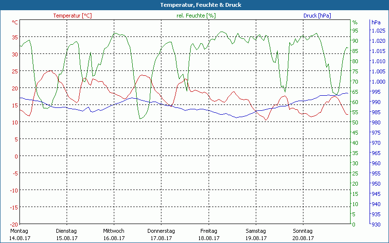Screen dimensions: 389x243
Task: Click the '%' unit label on humidity axis
Action: (x=355, y=22)
